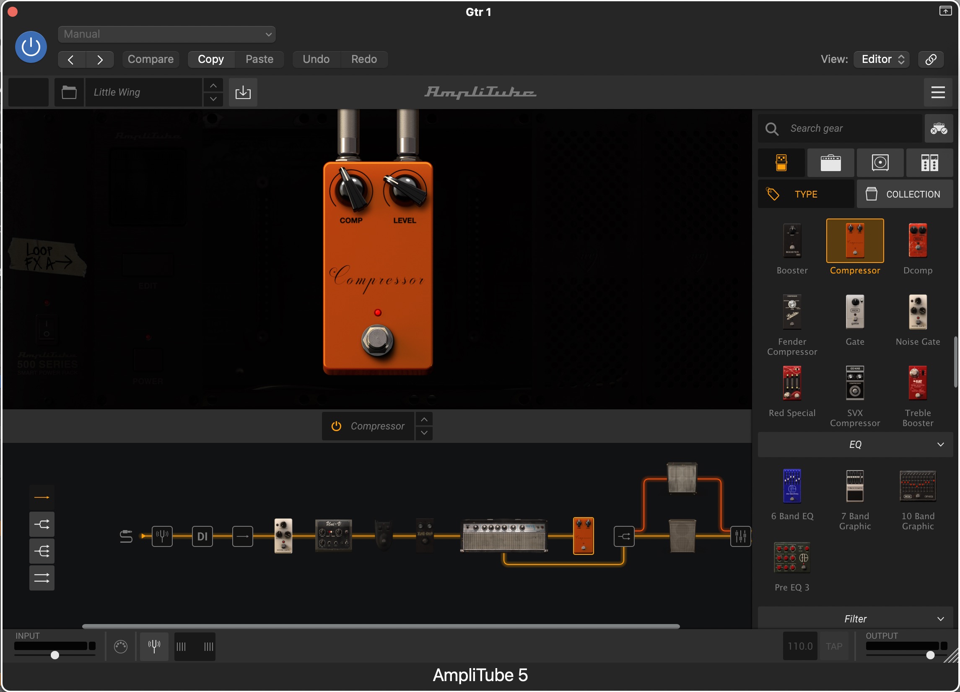Collapse the EQ section
This screenshot has width=960, height=692.
855,444
